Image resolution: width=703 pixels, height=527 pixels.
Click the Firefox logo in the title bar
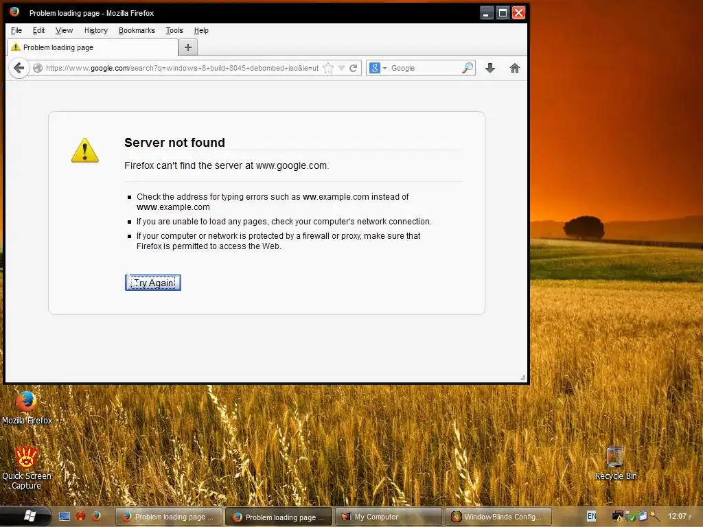(15, 12)
